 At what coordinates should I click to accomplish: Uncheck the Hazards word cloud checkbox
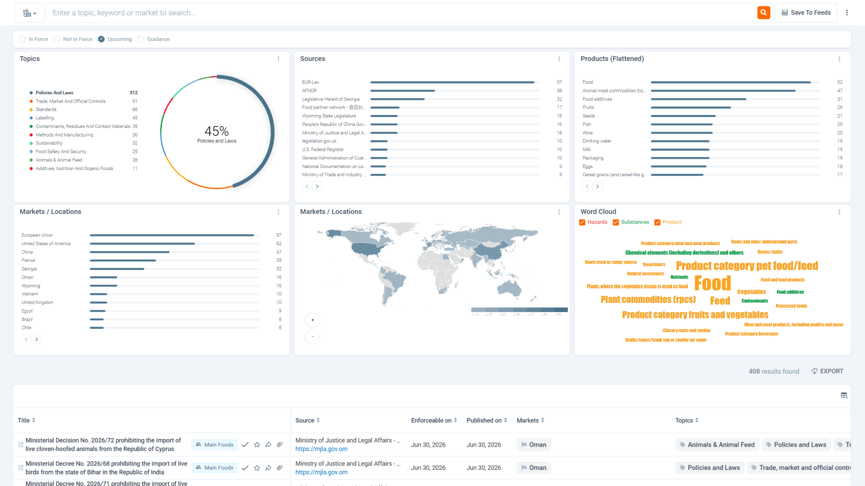[x=582, y=222]
